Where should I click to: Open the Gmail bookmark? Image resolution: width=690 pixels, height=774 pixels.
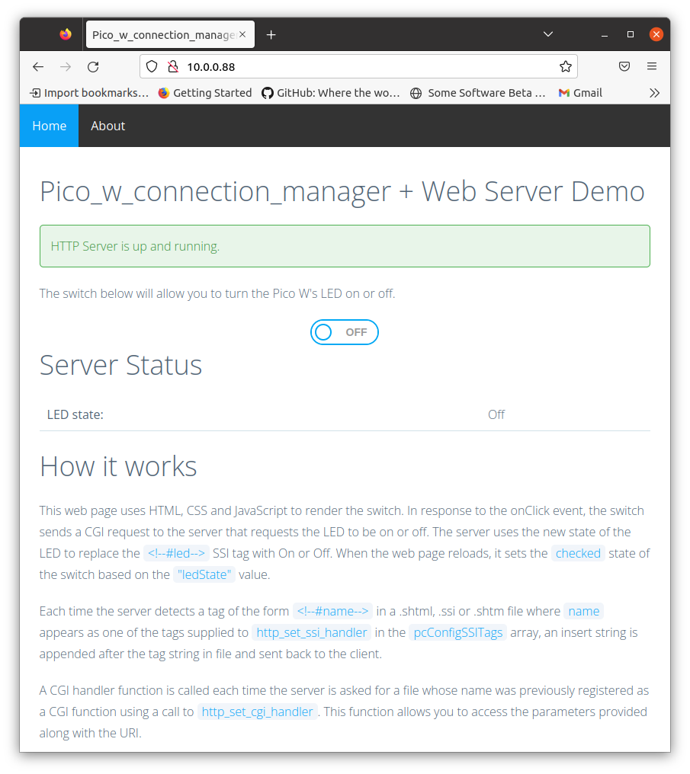580,92
